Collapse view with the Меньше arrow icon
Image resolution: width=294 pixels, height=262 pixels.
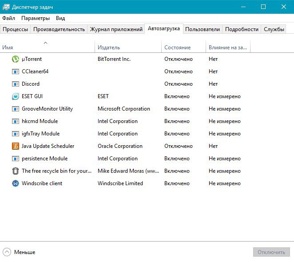point(7,252)
